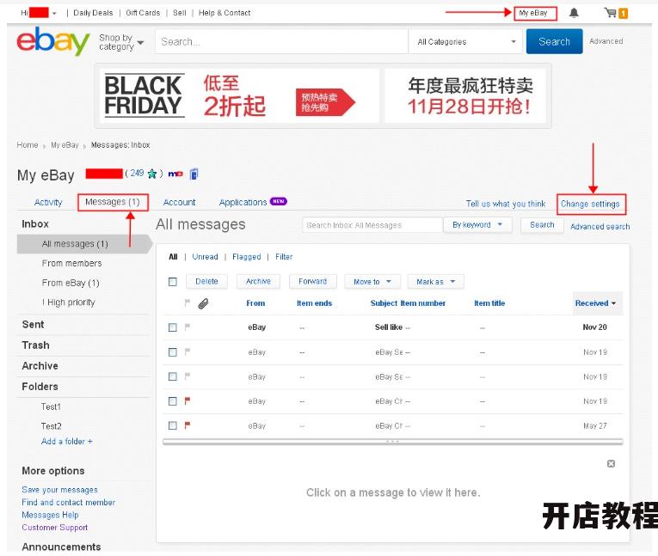658x556 pixels.
Task: Open the Mark as dropdown
Action: [x=435, y=282]
